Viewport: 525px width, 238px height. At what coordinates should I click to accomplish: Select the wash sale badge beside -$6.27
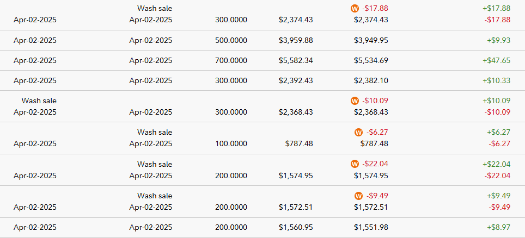point(358,132)
